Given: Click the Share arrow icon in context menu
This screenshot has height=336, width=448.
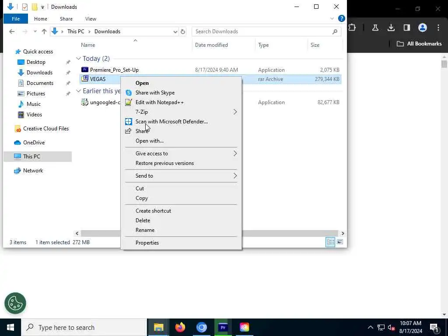Looking at the screenshot, I should point(128,131).
